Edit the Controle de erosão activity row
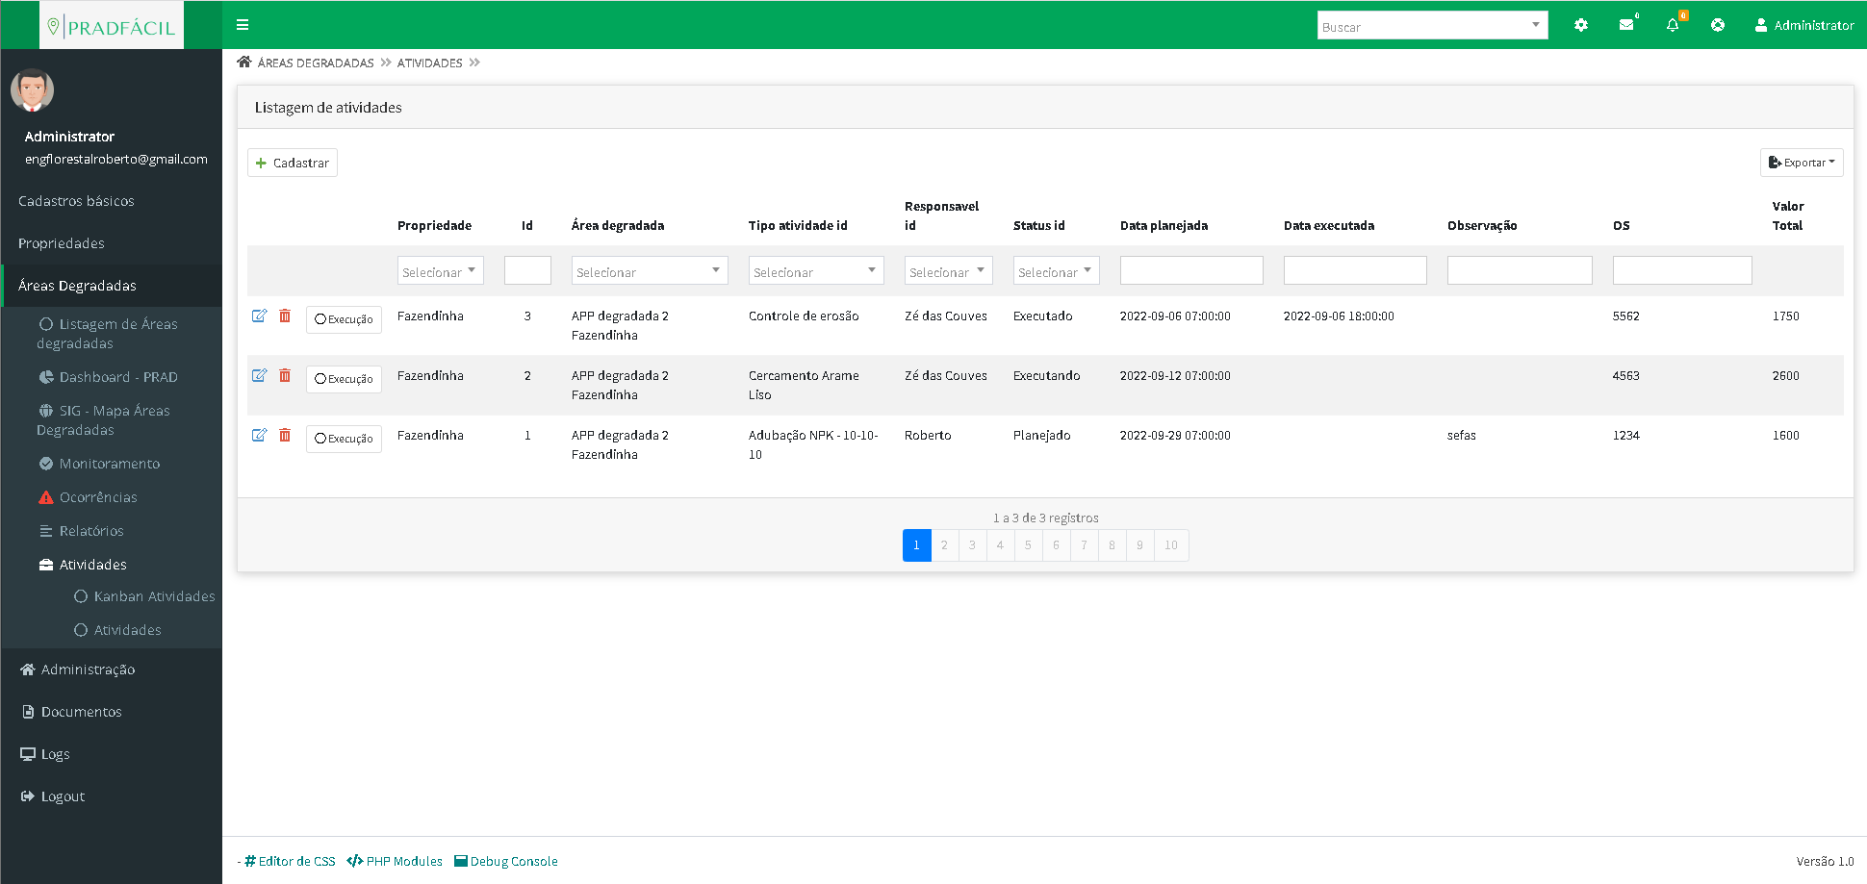Screen dimensions: 1867x884 click(259, 316)
